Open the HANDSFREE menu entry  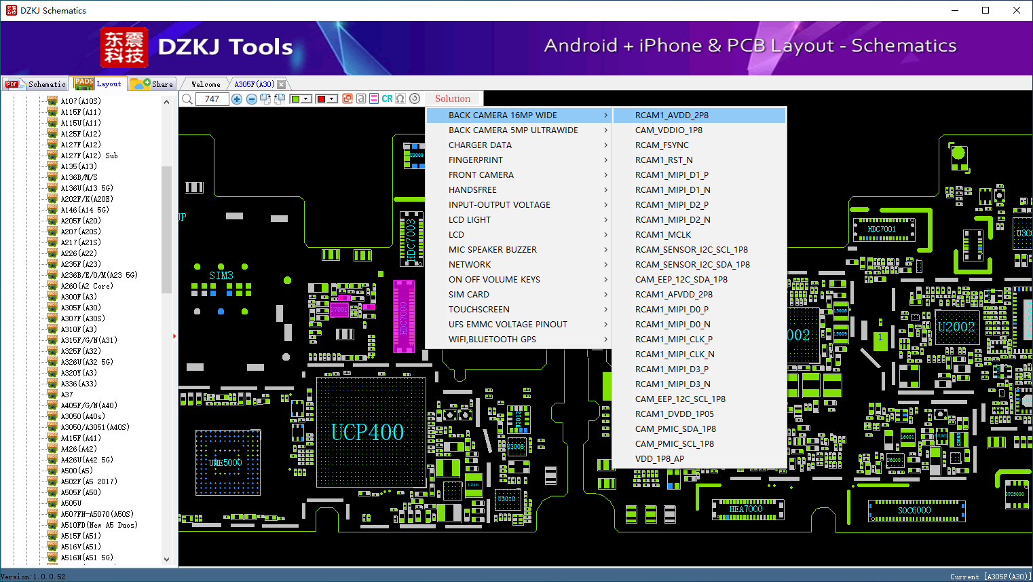click(519, 190)
